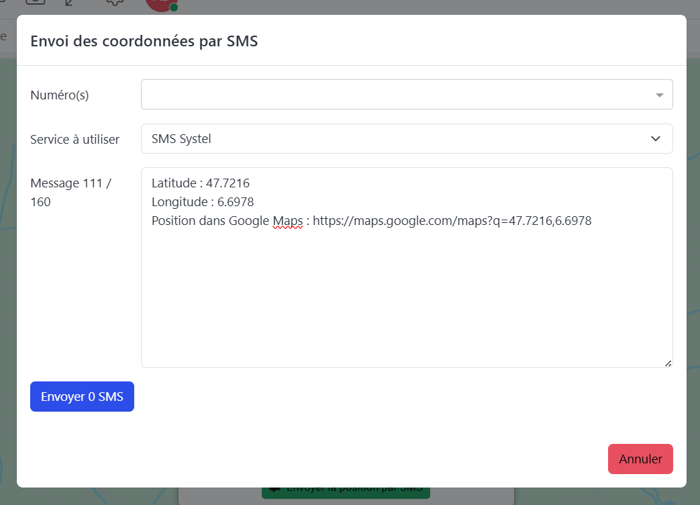This screenshot has height=505, width=700.
Task: Click the red user avatar behind dialog
Action: click(x=160, y=3)
